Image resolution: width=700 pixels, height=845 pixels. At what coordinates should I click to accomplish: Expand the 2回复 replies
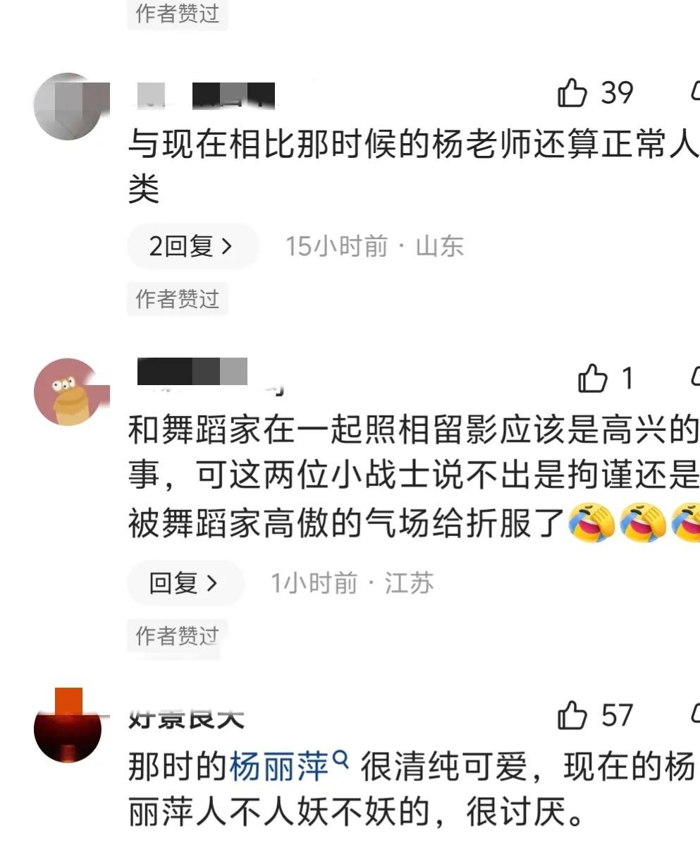pyautogui.click(x=192, y=246)
